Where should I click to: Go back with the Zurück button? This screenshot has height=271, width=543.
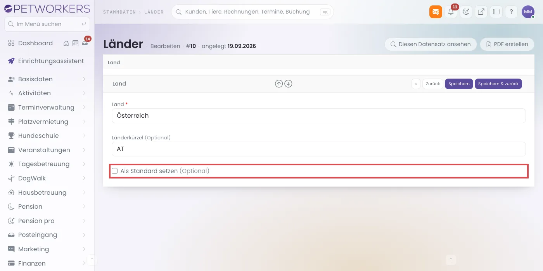(x=433, y=84)
